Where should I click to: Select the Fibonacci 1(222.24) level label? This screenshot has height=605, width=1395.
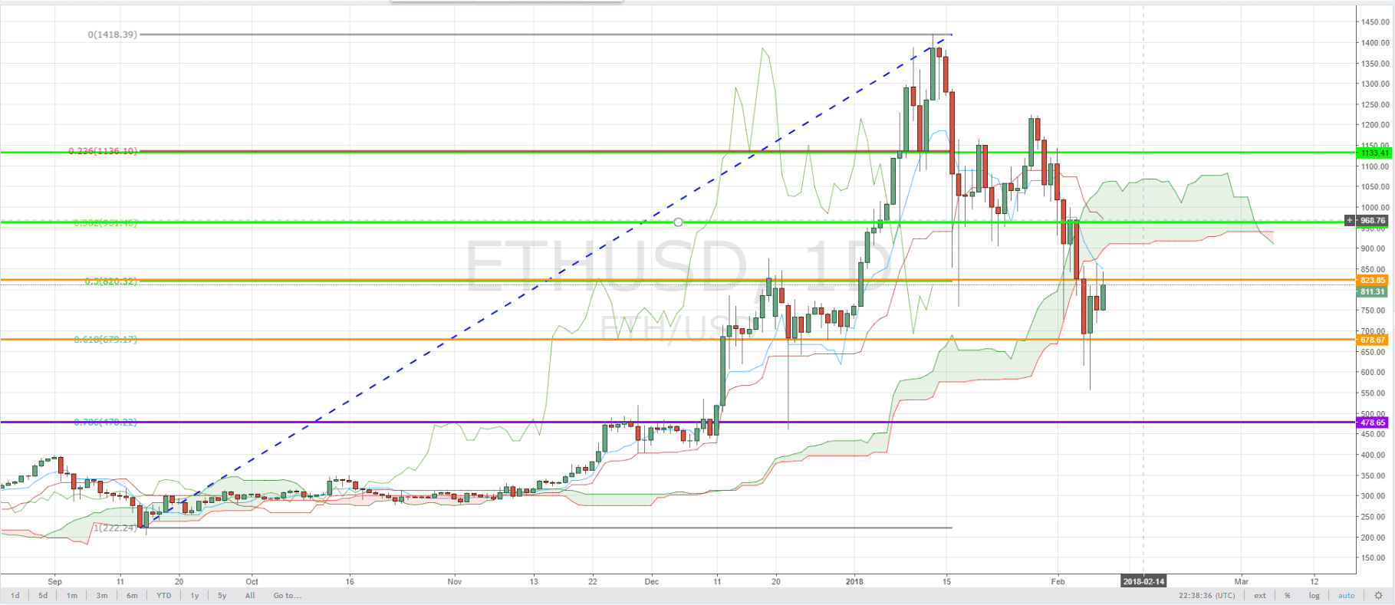[x=116, y=528]
